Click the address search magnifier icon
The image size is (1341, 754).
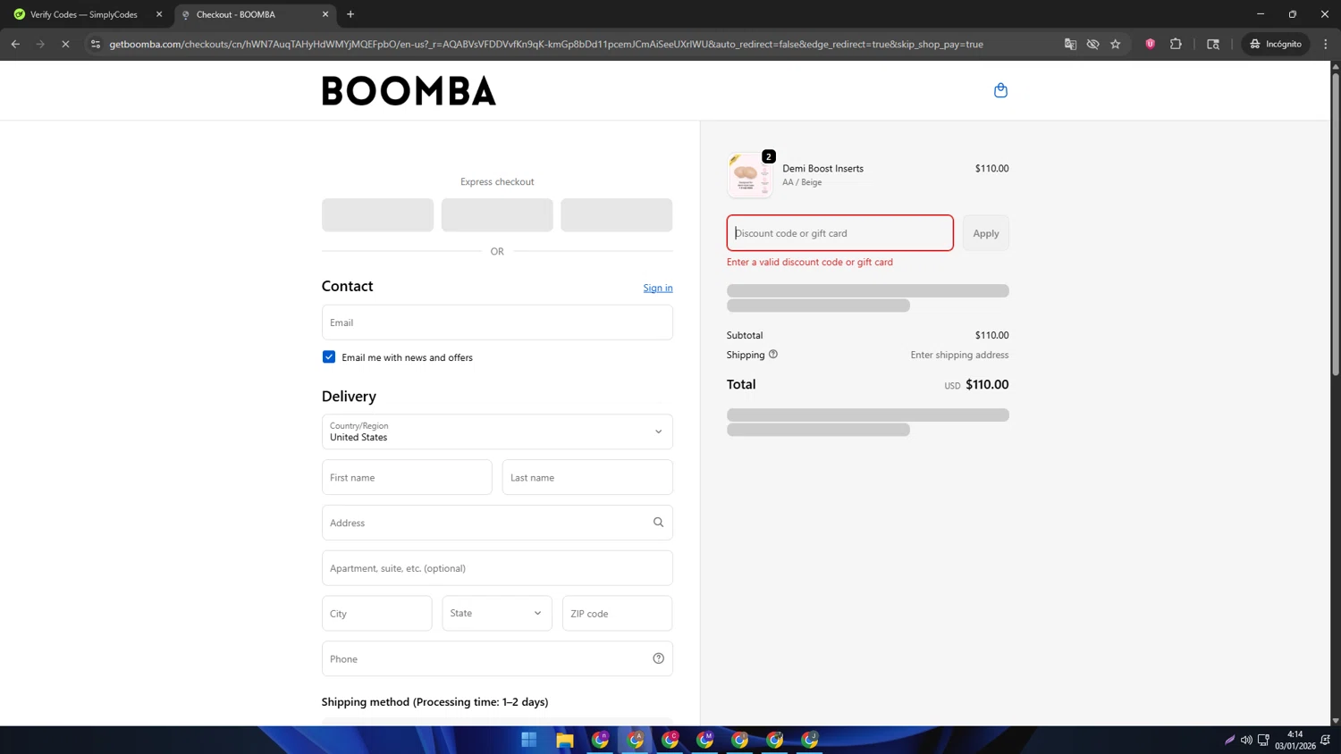coord(658,523)
